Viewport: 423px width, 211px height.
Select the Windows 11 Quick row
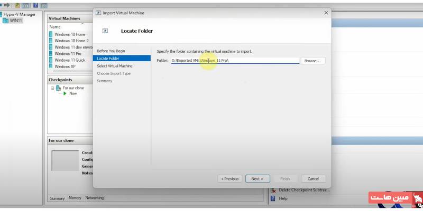tap(71, 60)
